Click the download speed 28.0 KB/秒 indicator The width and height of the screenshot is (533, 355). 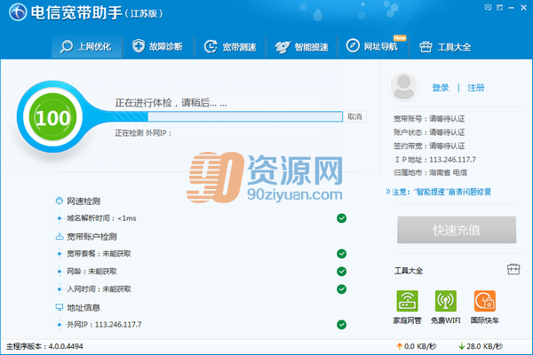point(481,346)
